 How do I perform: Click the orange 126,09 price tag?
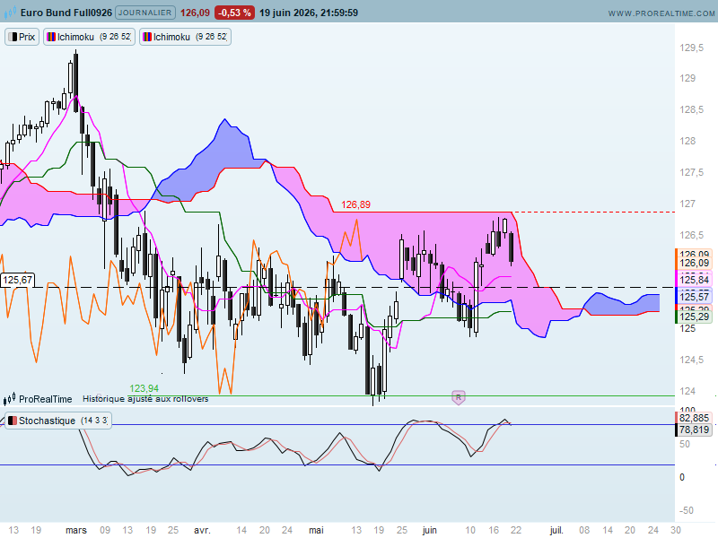point(694,263)
